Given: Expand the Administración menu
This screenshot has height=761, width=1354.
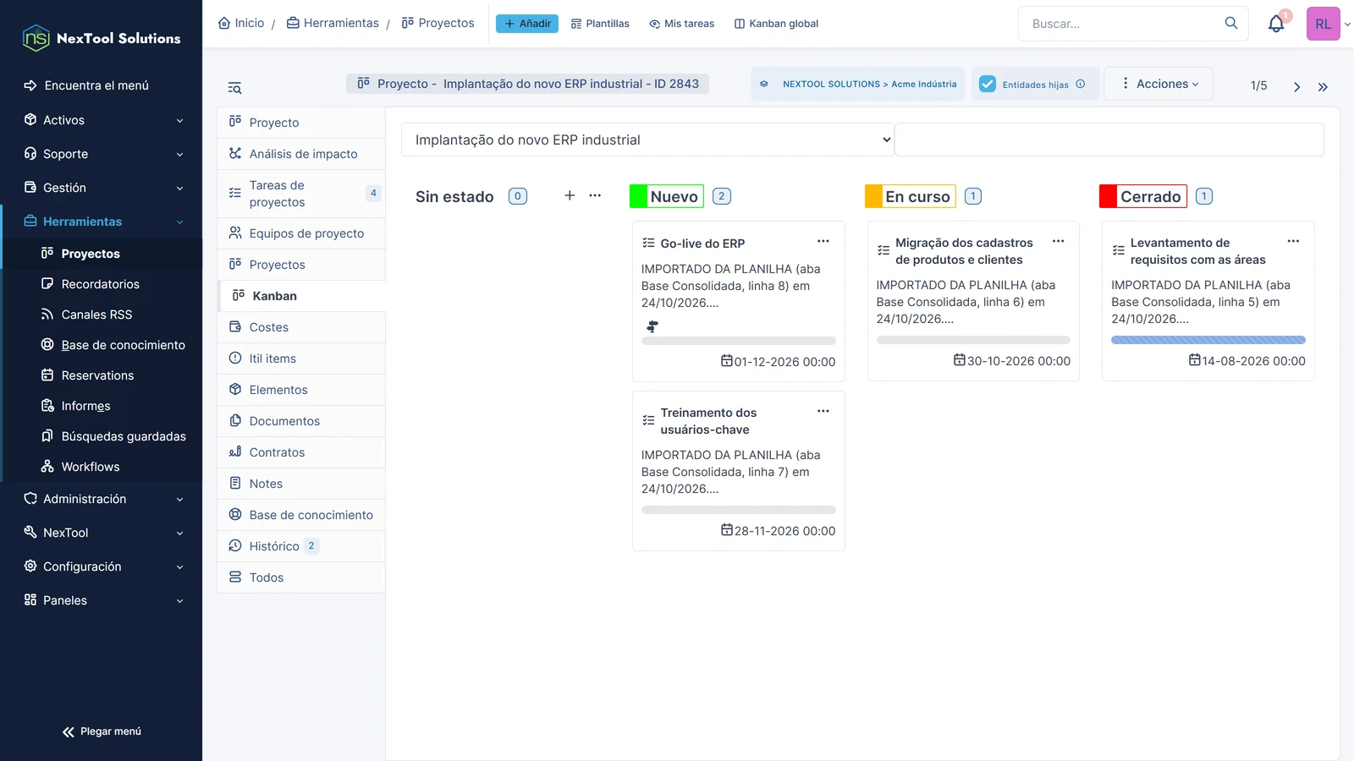Looking at the screenshot, I should 102,499.
